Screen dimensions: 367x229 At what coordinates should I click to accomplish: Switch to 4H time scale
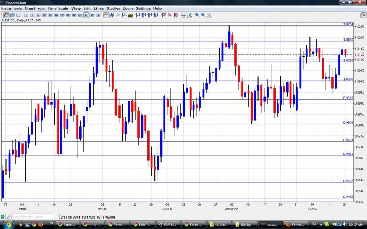point(74,15)
